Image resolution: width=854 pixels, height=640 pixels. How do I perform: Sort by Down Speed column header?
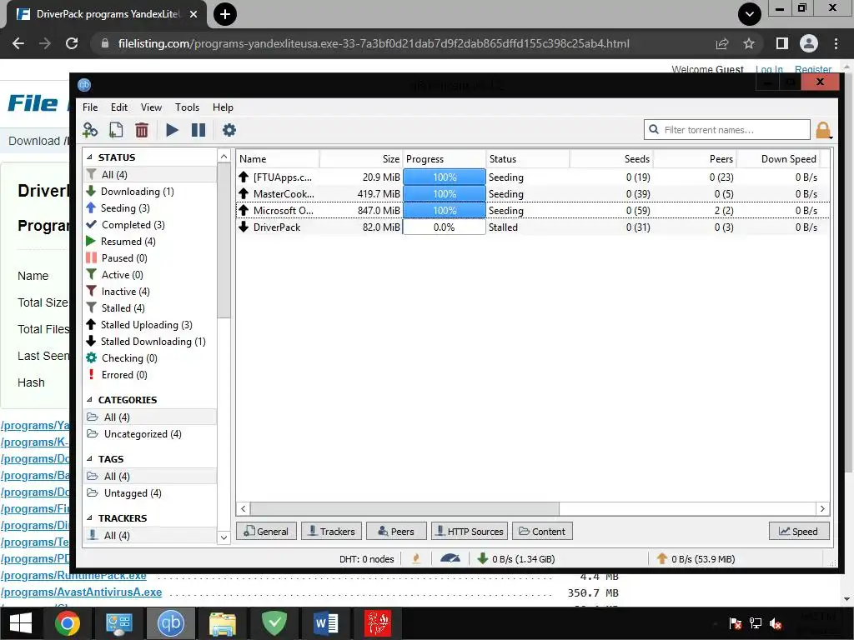(x=778, y=159)
